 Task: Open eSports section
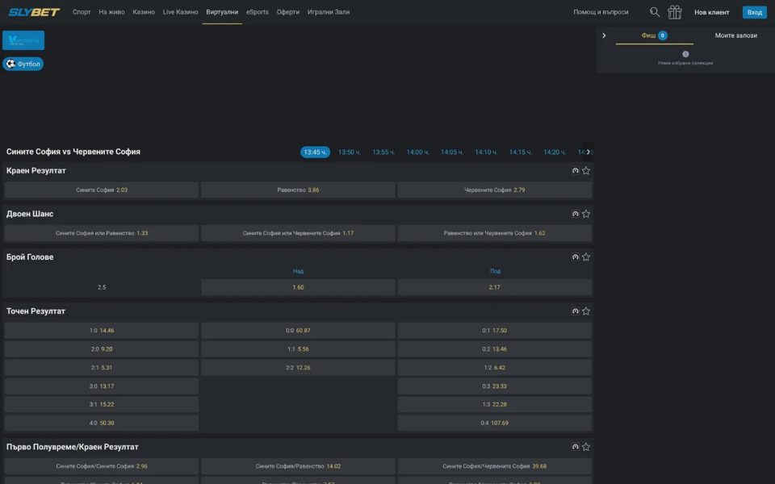point(258,12)
